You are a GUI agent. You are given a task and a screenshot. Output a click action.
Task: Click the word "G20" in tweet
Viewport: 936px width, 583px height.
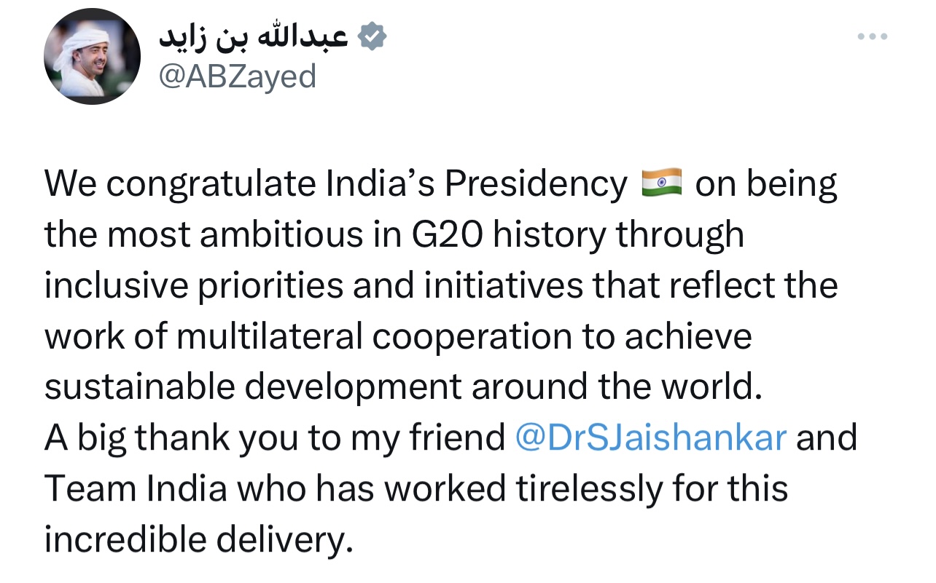[445, 234]
